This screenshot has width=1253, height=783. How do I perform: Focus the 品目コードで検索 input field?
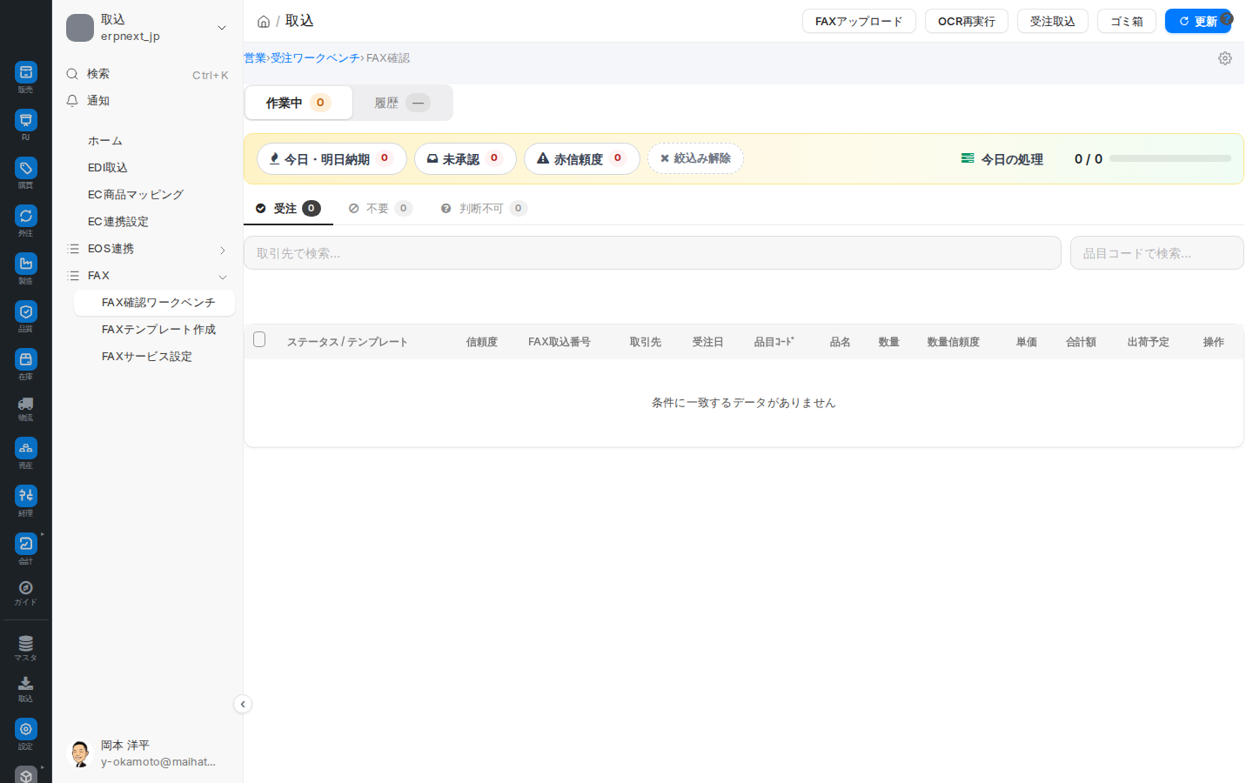point(1157,253)
